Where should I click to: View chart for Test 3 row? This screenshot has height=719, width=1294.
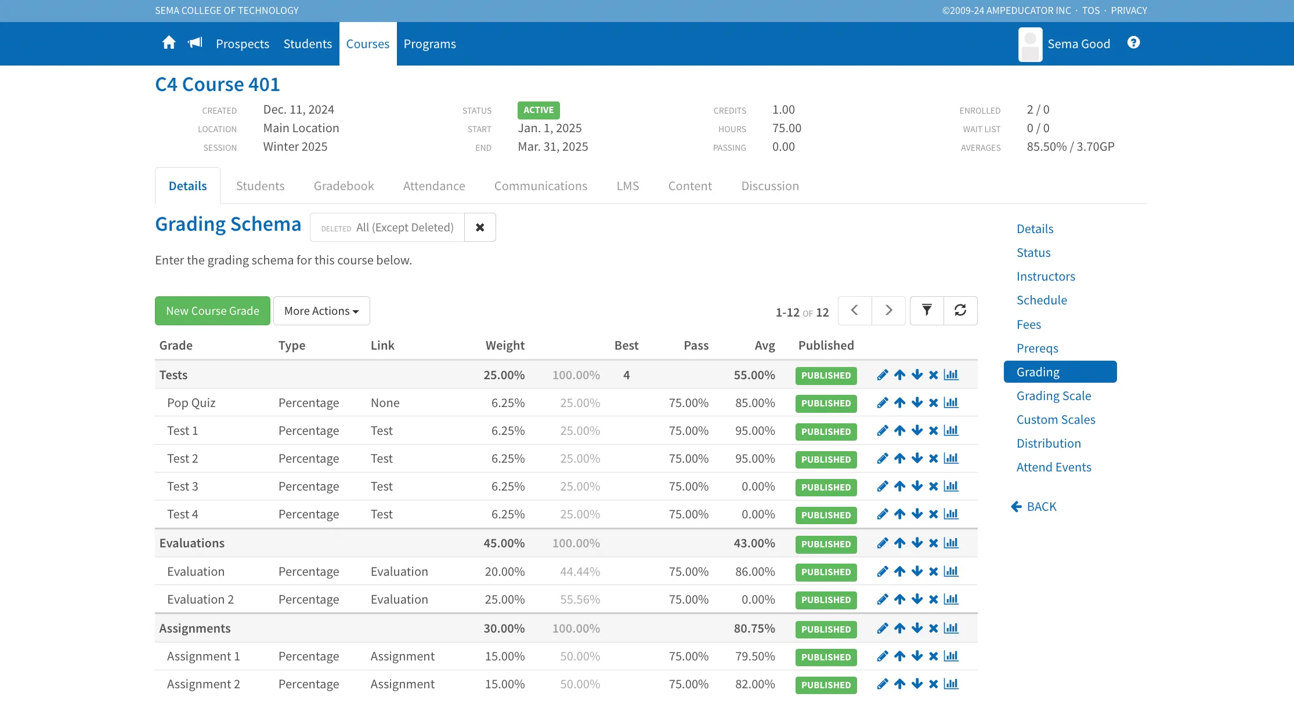click(x=951, y=486)
